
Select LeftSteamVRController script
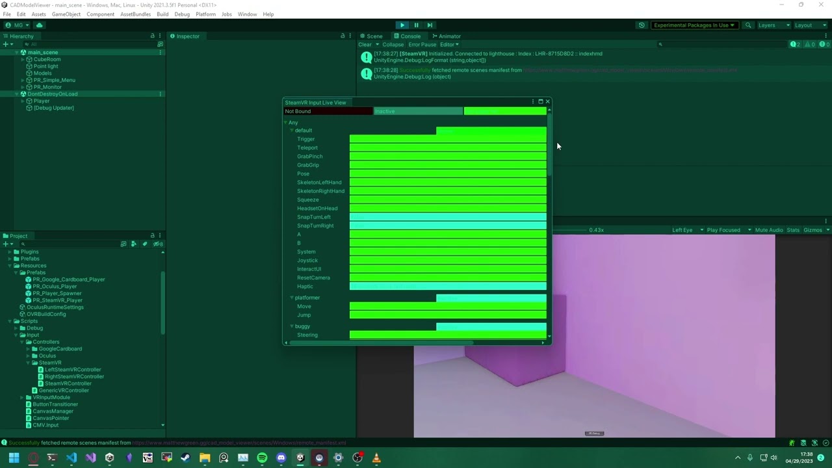point(73,370)
